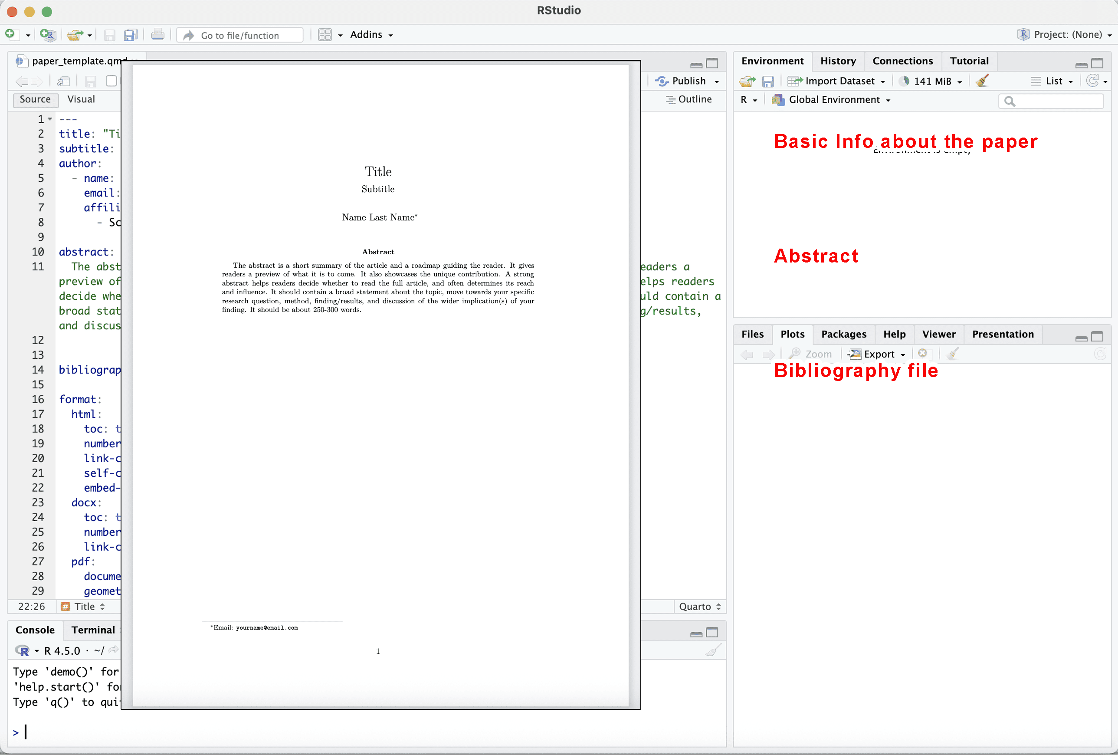The height and width of the screenshot is (755, 1118).
Task: Click the Create a Project icon
Action: [48, 35]
